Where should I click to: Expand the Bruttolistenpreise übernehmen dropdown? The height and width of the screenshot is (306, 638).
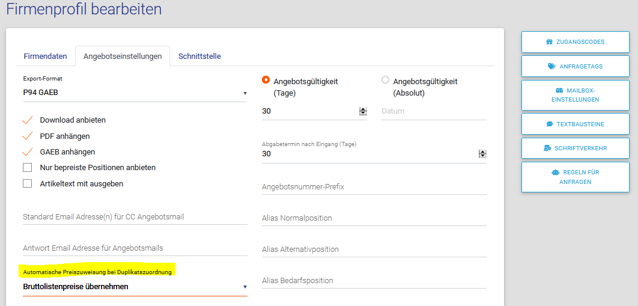tap(135, 287)
